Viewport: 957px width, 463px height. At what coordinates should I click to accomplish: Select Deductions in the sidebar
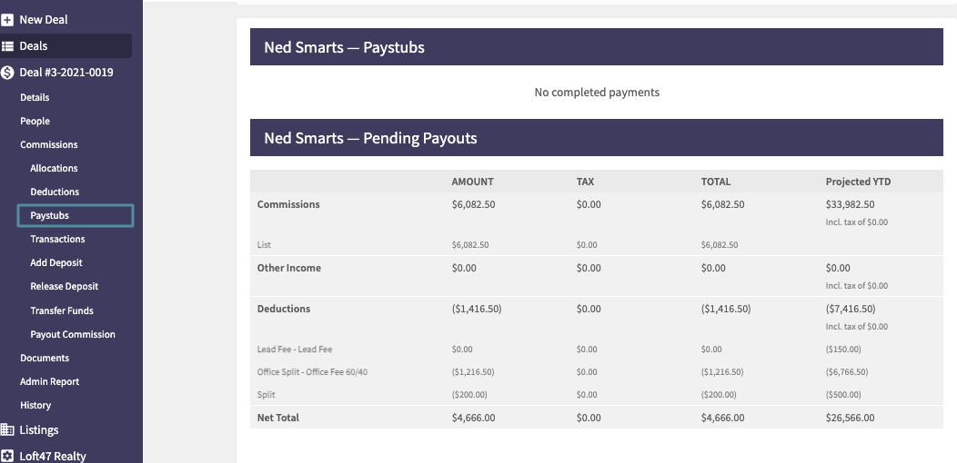(x=55, y=192)
